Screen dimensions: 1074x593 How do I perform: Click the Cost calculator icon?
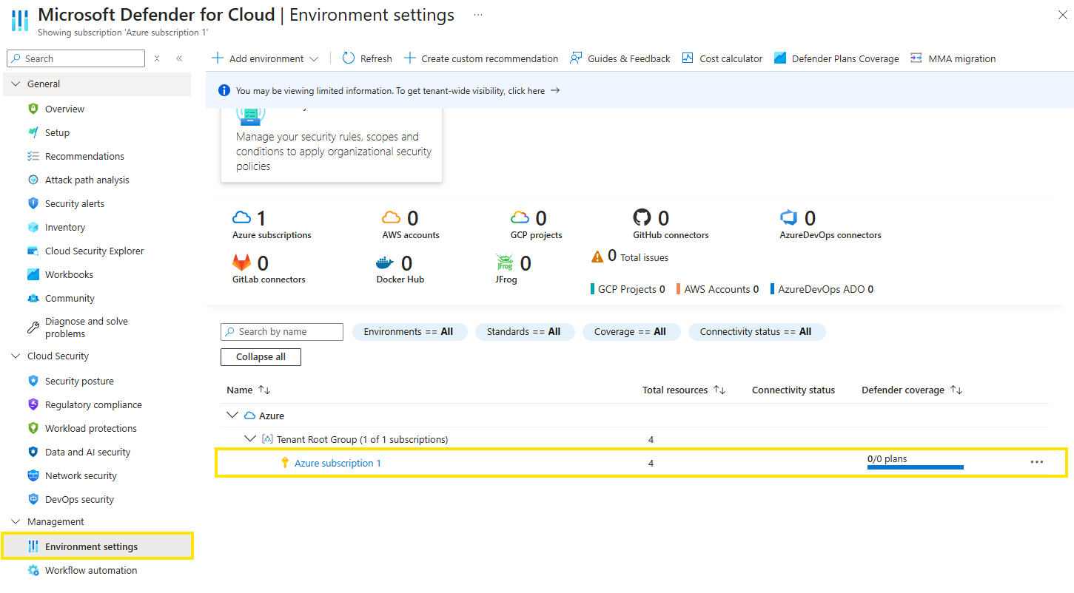click(688, 58)
